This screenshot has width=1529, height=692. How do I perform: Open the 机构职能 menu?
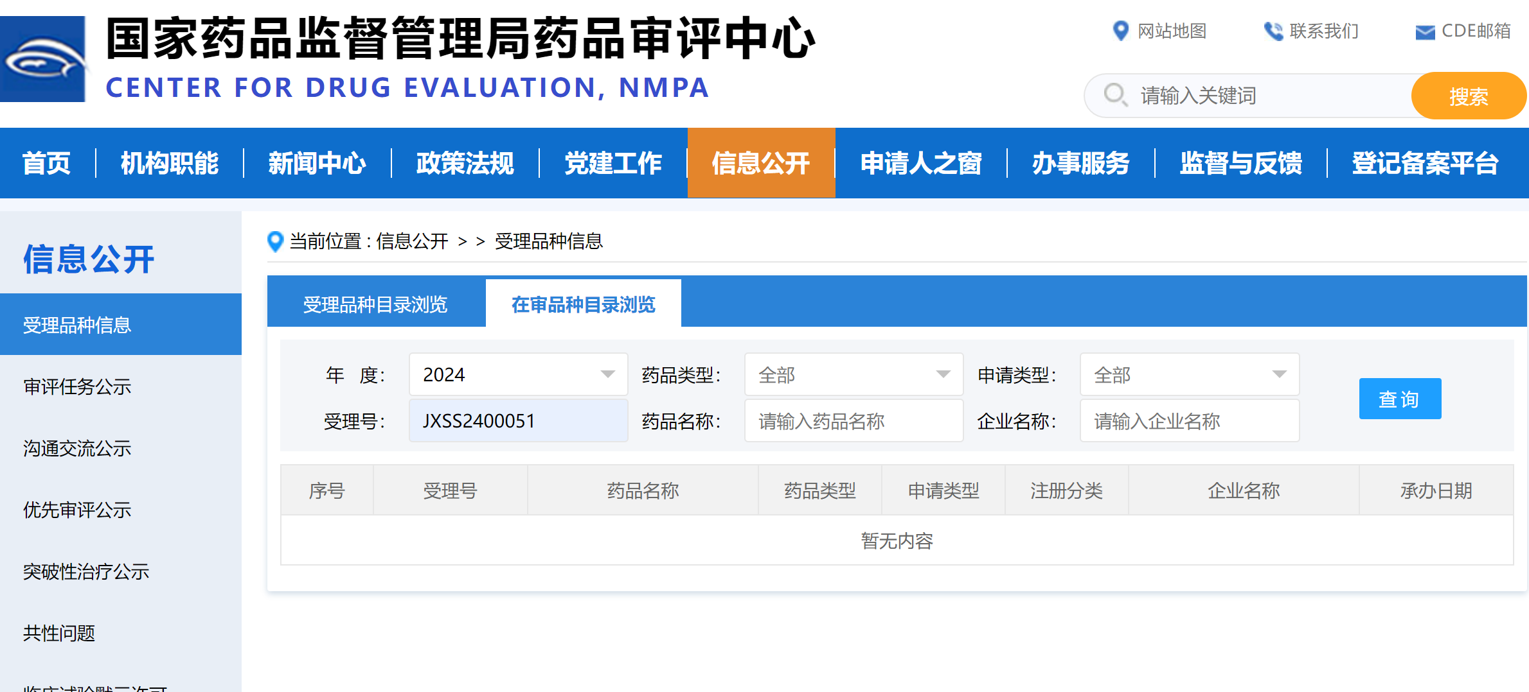pos(170,163)
